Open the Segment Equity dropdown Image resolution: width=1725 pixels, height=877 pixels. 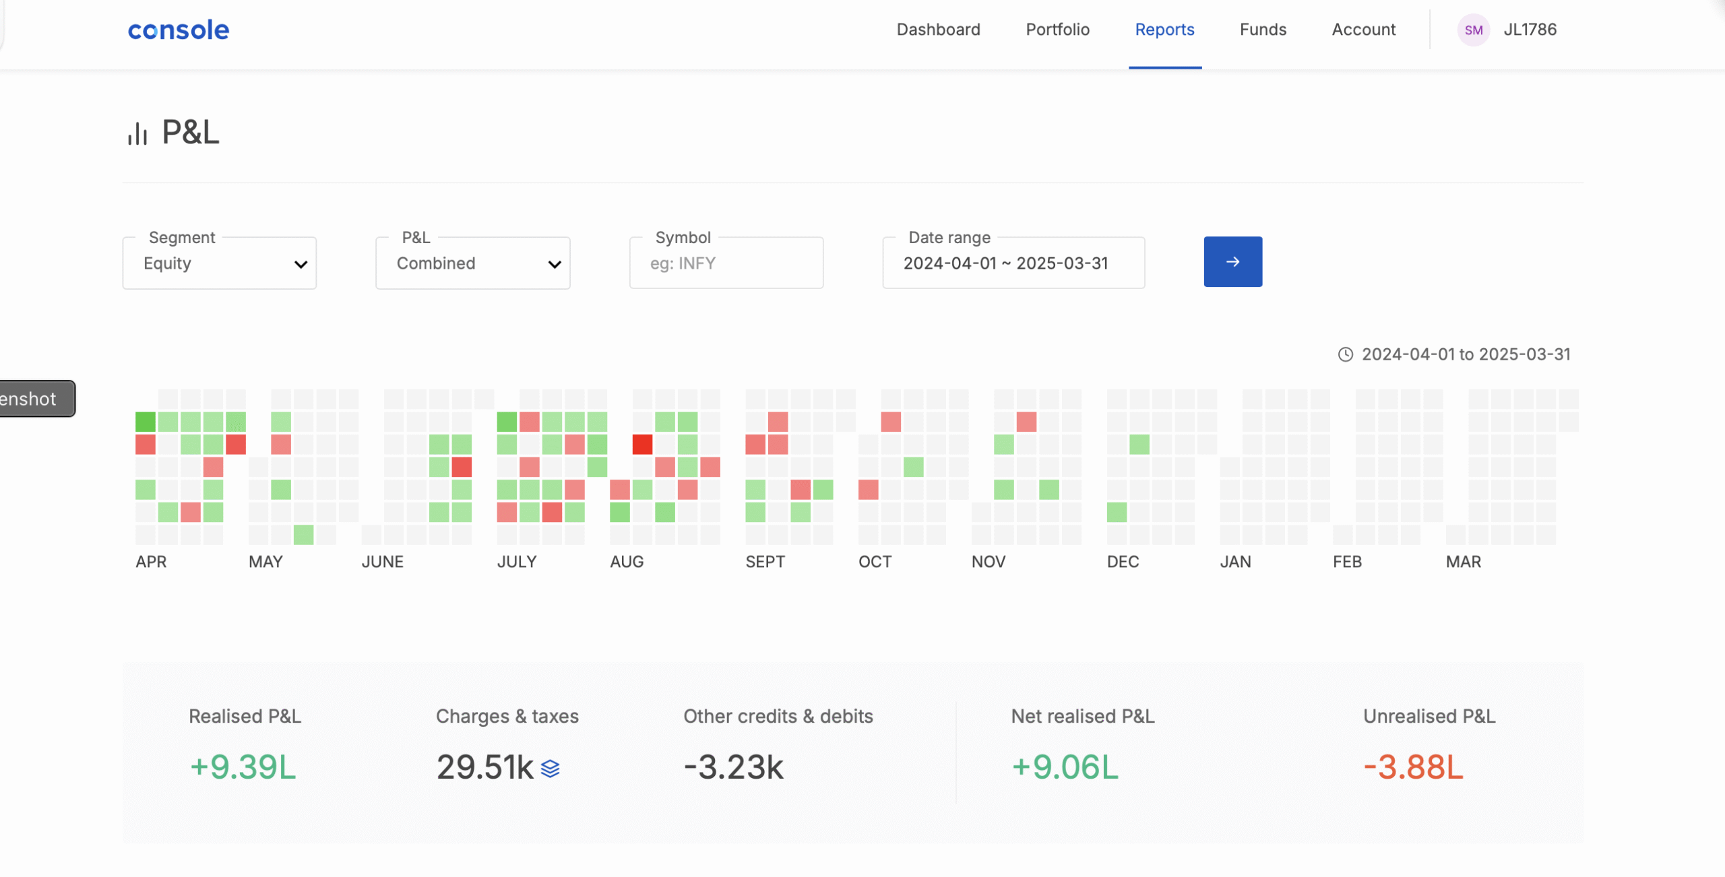click(x=219, y=263)
